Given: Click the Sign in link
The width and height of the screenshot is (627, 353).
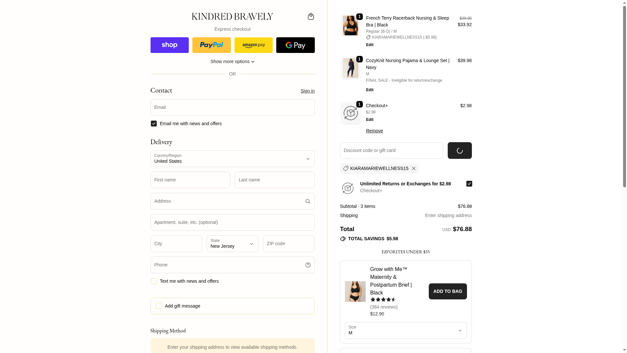Looking at the screenshot, I should [x=307, y=91].
